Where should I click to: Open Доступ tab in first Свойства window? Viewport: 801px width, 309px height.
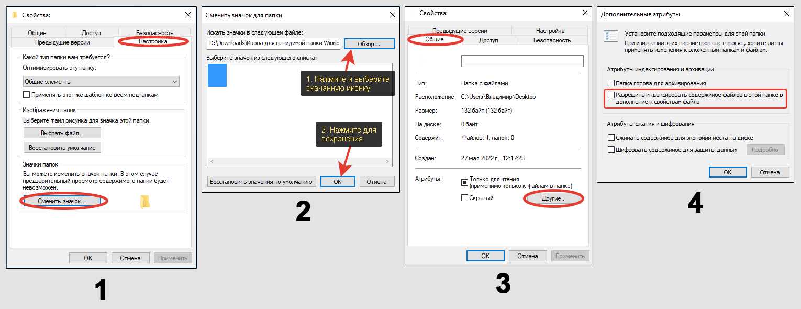91,32
